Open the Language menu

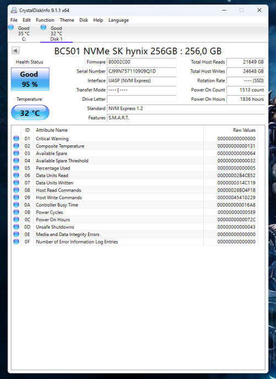118,20
